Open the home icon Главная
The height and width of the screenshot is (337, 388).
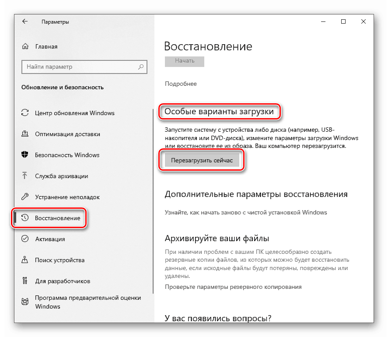click(25, 46)
